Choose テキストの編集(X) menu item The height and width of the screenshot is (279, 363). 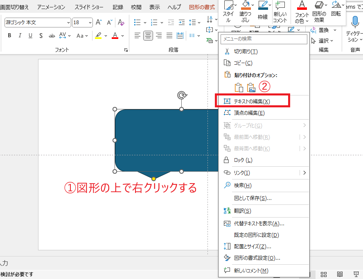click(264, 101)
